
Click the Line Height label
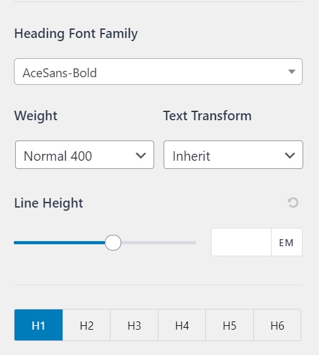49,203
